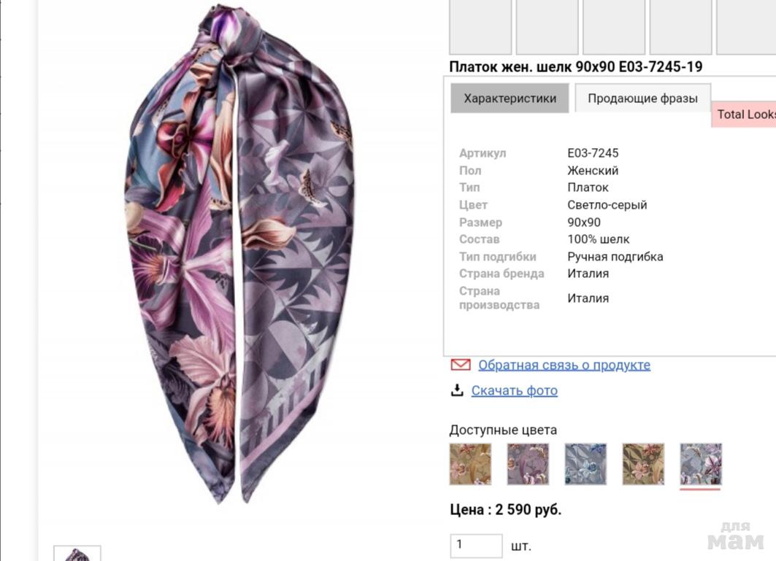Pick the second mauve-purple color swatch
The height and width of the screenshot is (561, 776).
point(528,464)
